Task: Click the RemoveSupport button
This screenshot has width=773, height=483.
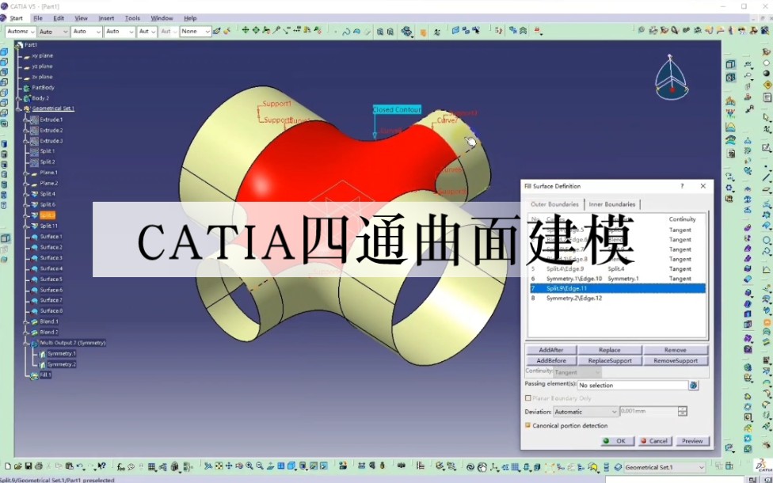Action: point(676,361)
